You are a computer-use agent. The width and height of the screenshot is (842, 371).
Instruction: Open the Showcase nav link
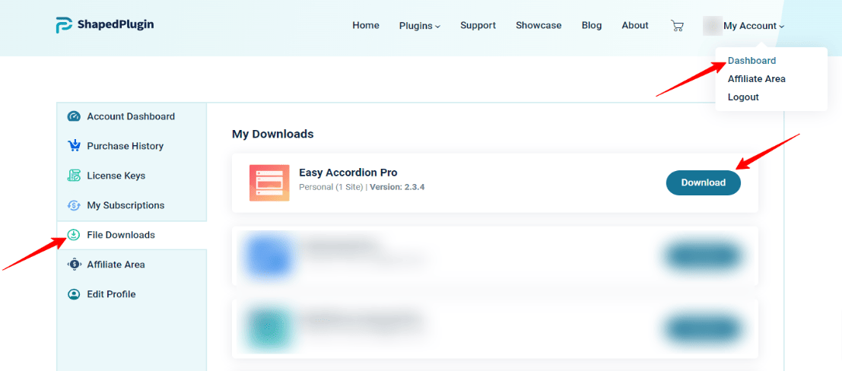click(539, 26)
